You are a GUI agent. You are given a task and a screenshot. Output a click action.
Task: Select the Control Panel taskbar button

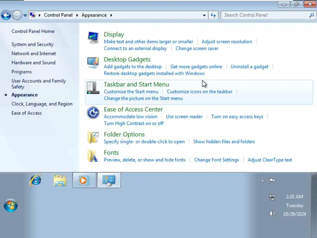[109, 180]
